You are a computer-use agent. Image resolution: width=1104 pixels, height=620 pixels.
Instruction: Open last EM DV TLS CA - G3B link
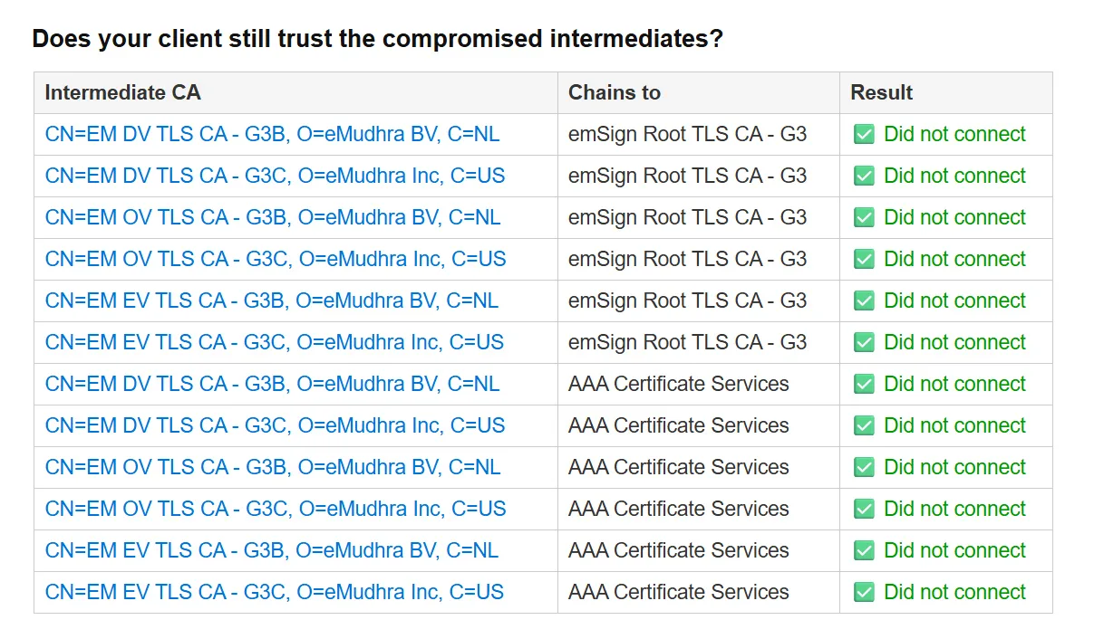(x=272, y=384)
